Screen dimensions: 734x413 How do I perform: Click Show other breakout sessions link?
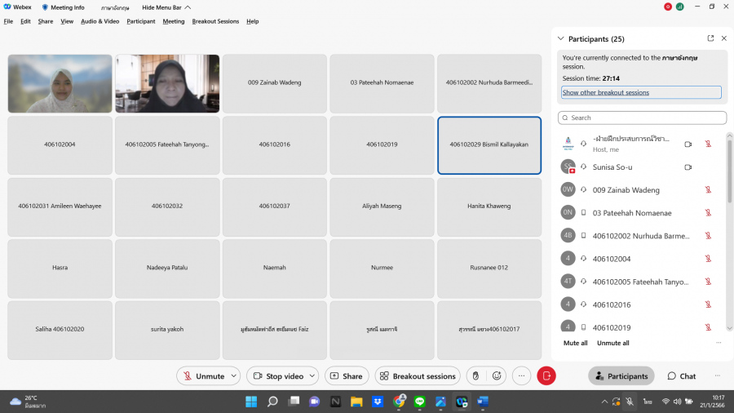[606, 92]
